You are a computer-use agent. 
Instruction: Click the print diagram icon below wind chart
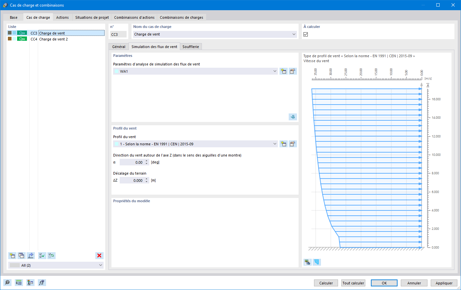pyautogui.click(x=307, y=262)
